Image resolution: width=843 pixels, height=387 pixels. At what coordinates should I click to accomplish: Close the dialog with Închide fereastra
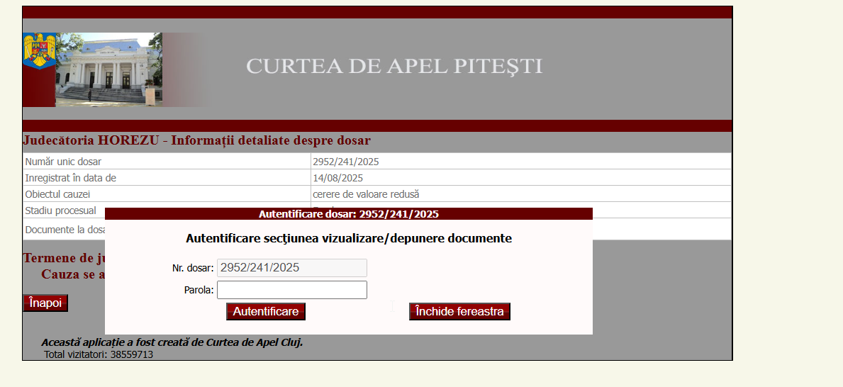tap(459, 312)
